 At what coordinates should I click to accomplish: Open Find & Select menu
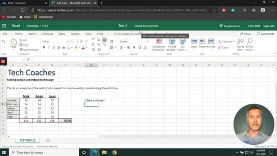tap(250, 45)
